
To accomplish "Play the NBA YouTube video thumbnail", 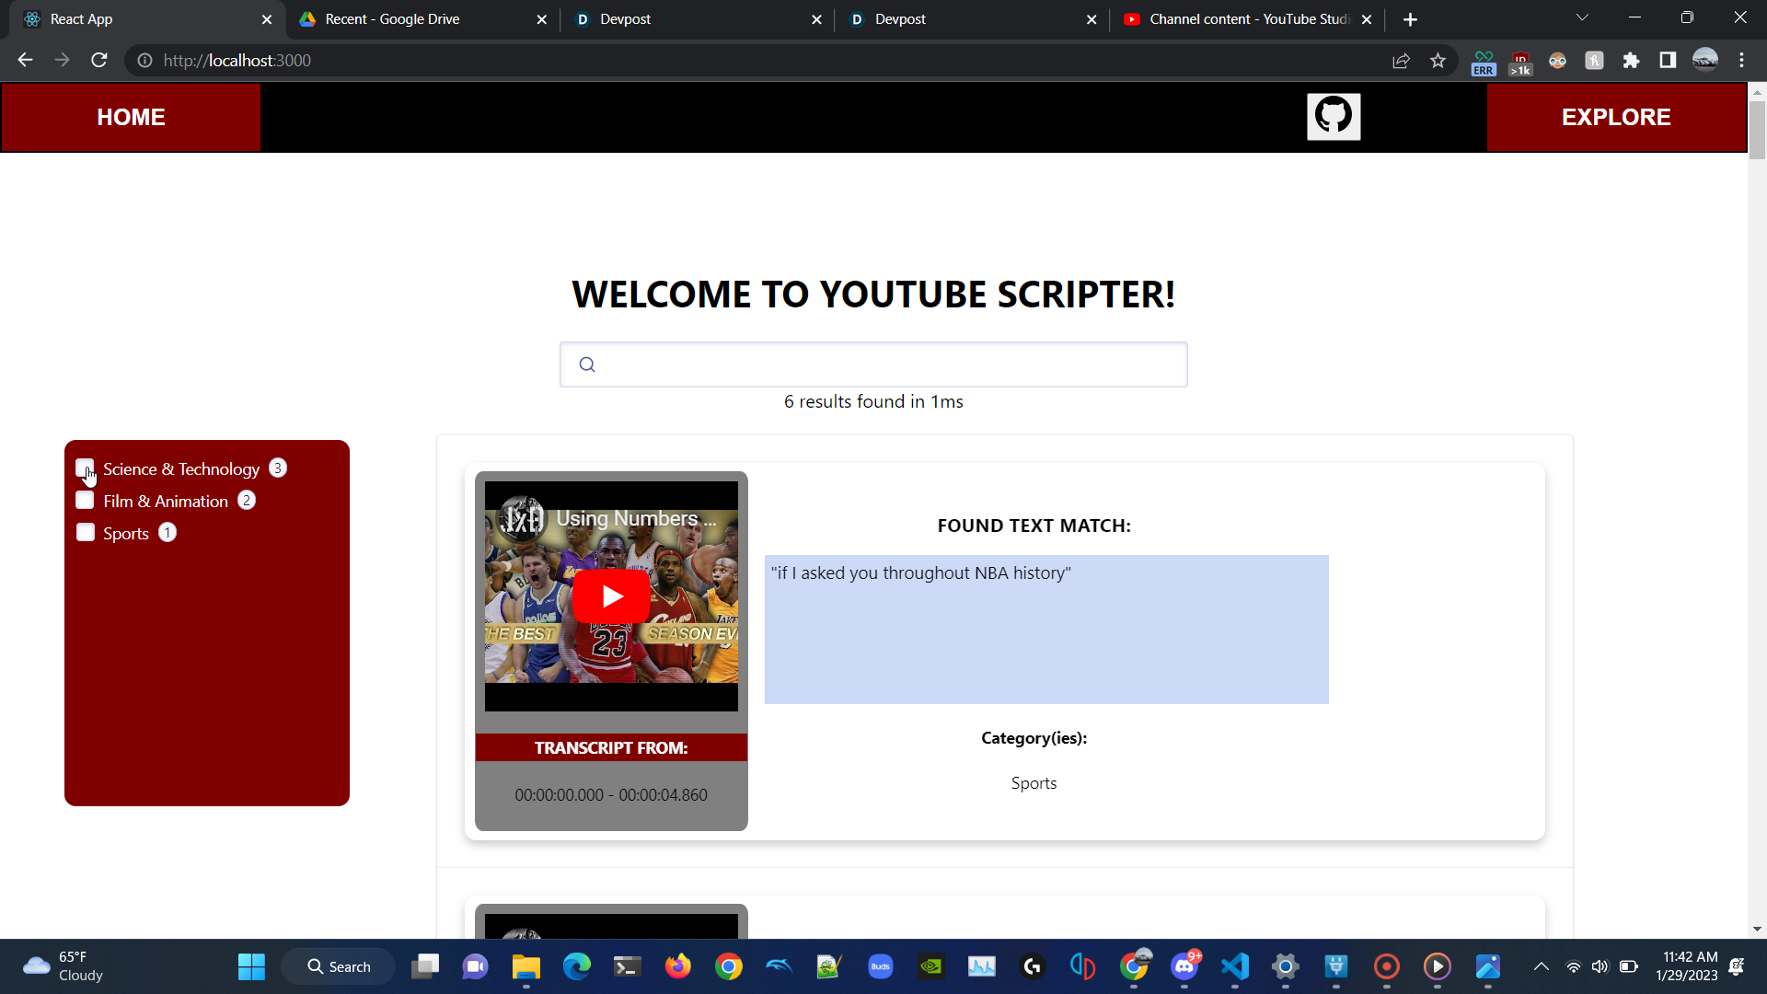I will pyautogui.click(x=611, y=596).
